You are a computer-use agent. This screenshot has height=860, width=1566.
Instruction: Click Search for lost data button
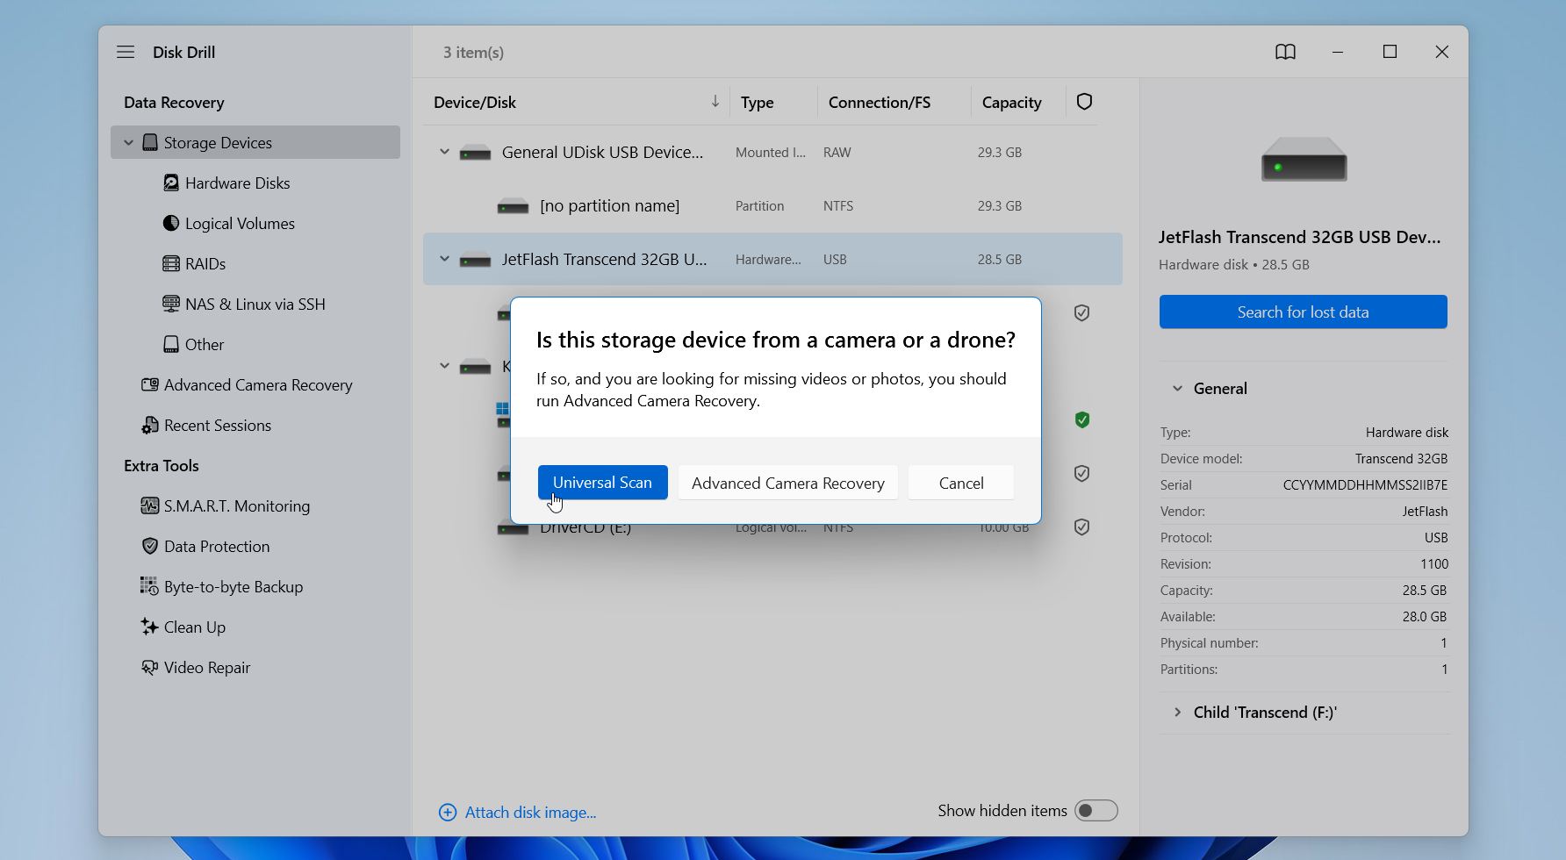point(1303,312)
